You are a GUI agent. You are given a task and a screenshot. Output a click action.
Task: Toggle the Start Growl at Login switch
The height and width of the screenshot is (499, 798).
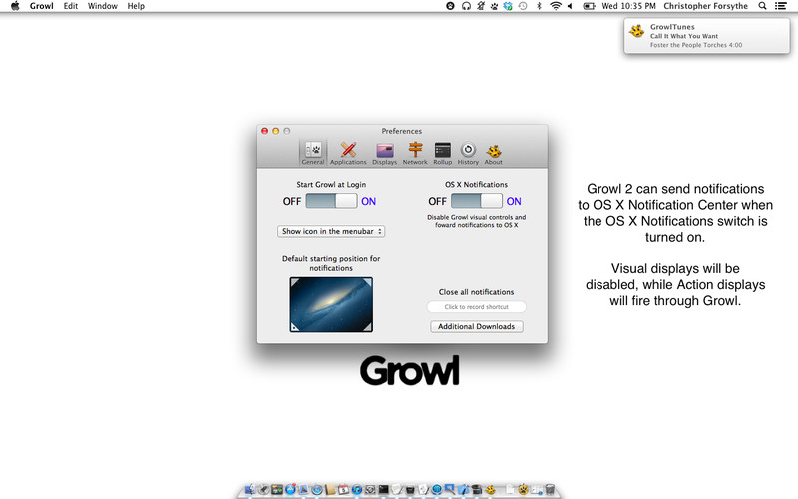point(331,201)
